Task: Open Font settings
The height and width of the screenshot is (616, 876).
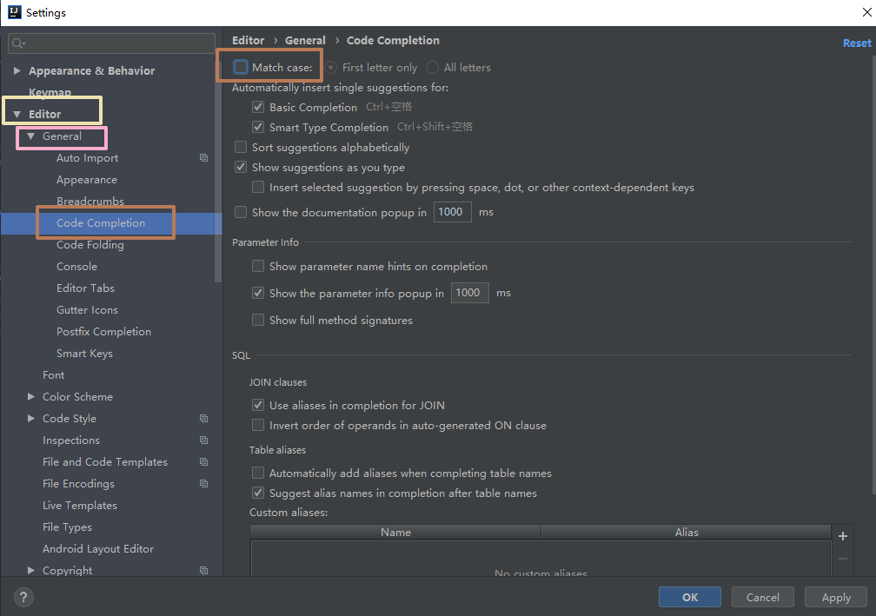Action: pyautogui.click(x=54, y=374)
